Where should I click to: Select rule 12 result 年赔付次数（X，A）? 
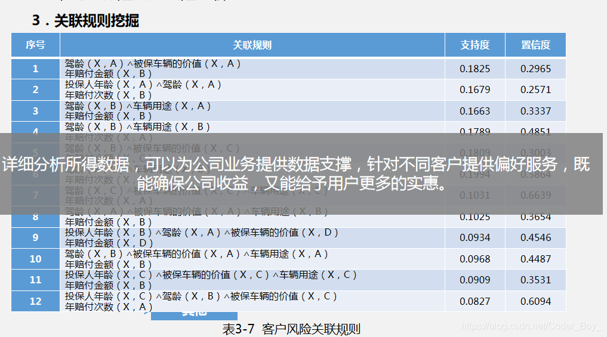(109, 307)
